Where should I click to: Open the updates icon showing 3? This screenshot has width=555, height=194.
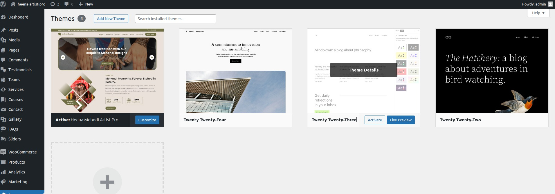[x=53, y=4]
